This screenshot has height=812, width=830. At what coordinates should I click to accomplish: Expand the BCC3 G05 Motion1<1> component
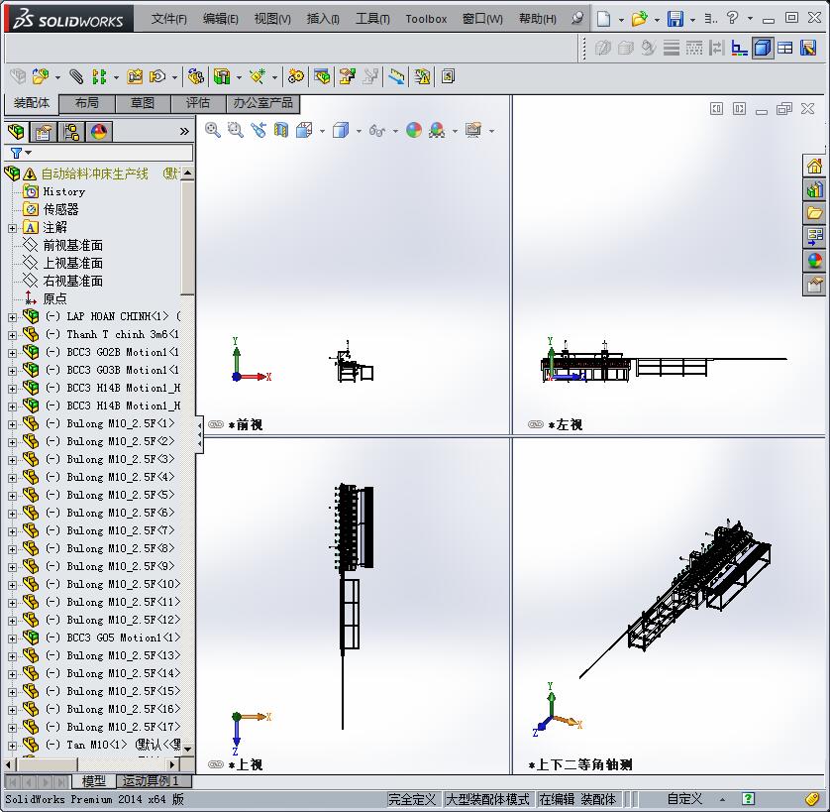point(12,638)
